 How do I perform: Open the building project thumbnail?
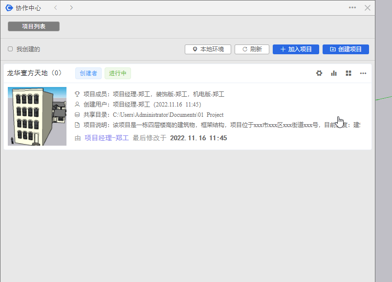click(x=37, y=116)
